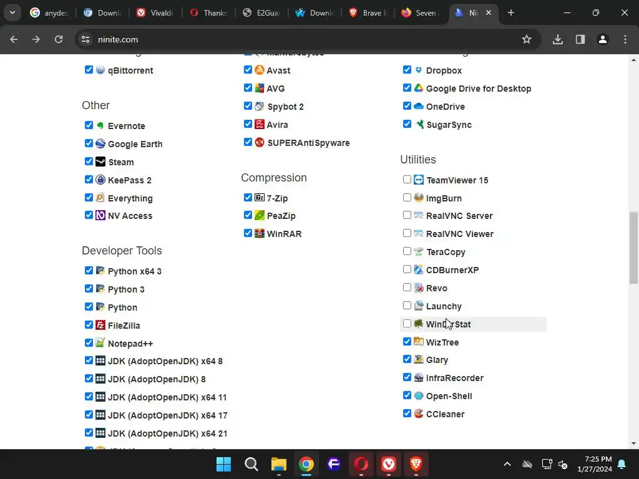Open the tab search dropdown arrow
This screenshot has width=639, height=479.
pos(12,12)
